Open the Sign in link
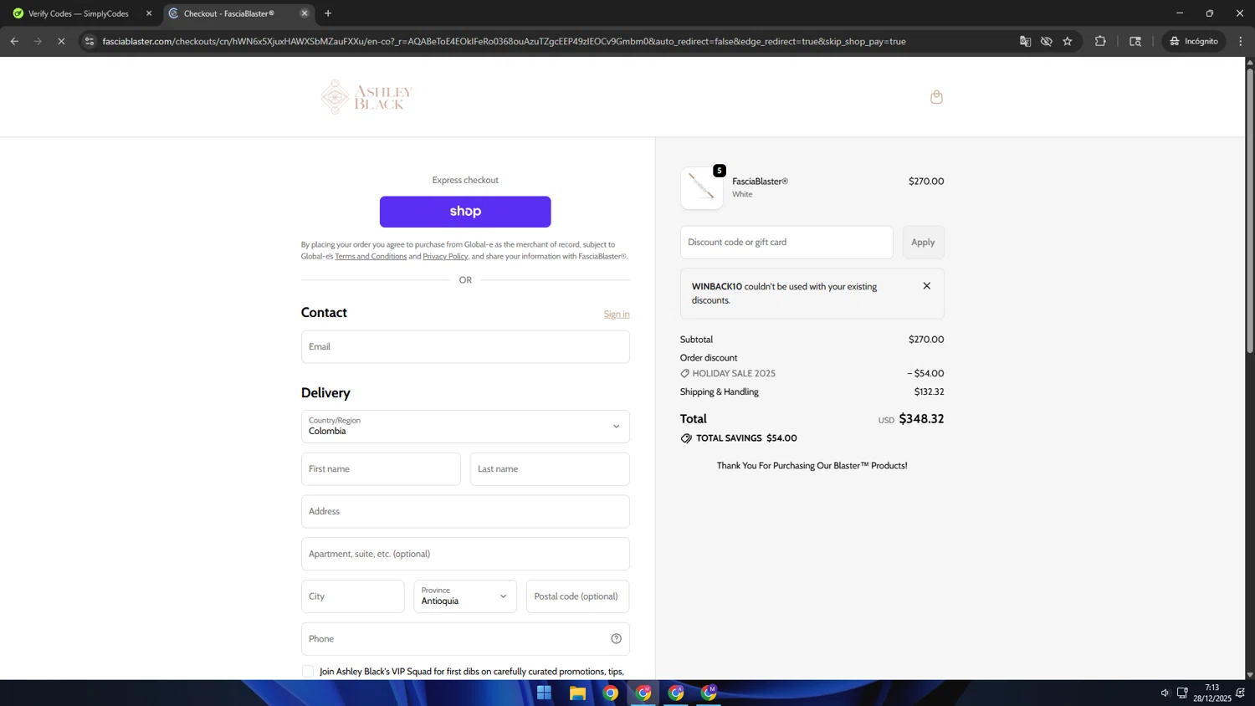The width and height of the screenshot is (1255, 706). coord(617,315)
